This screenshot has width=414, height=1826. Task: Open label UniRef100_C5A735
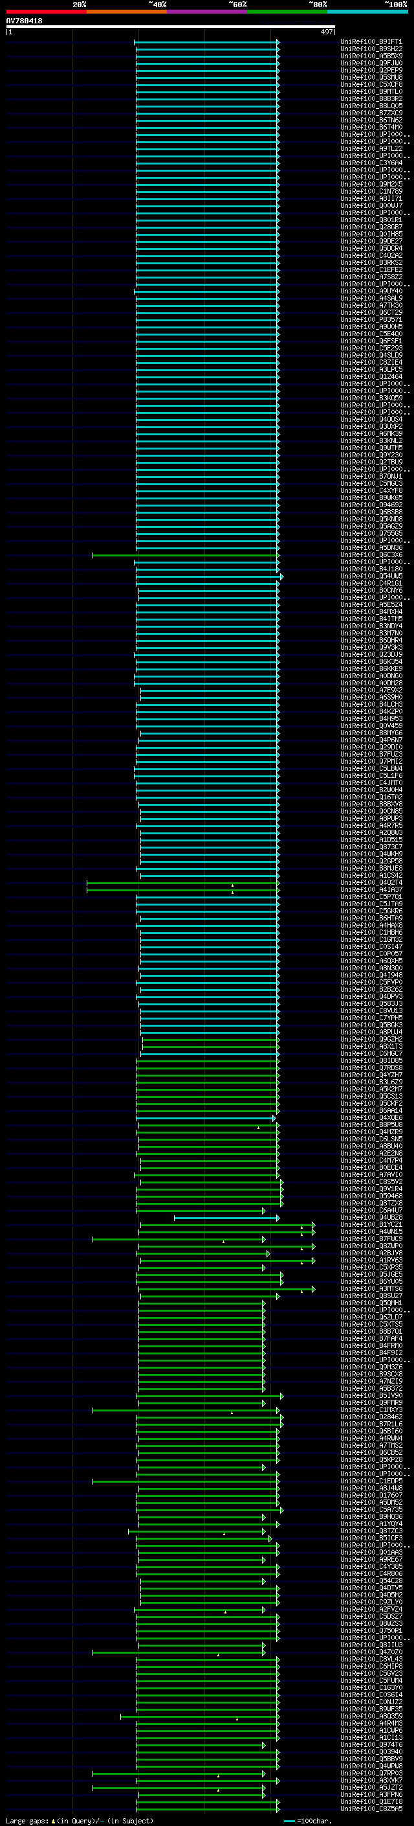pyautogui.click(x=371, y=1509)
